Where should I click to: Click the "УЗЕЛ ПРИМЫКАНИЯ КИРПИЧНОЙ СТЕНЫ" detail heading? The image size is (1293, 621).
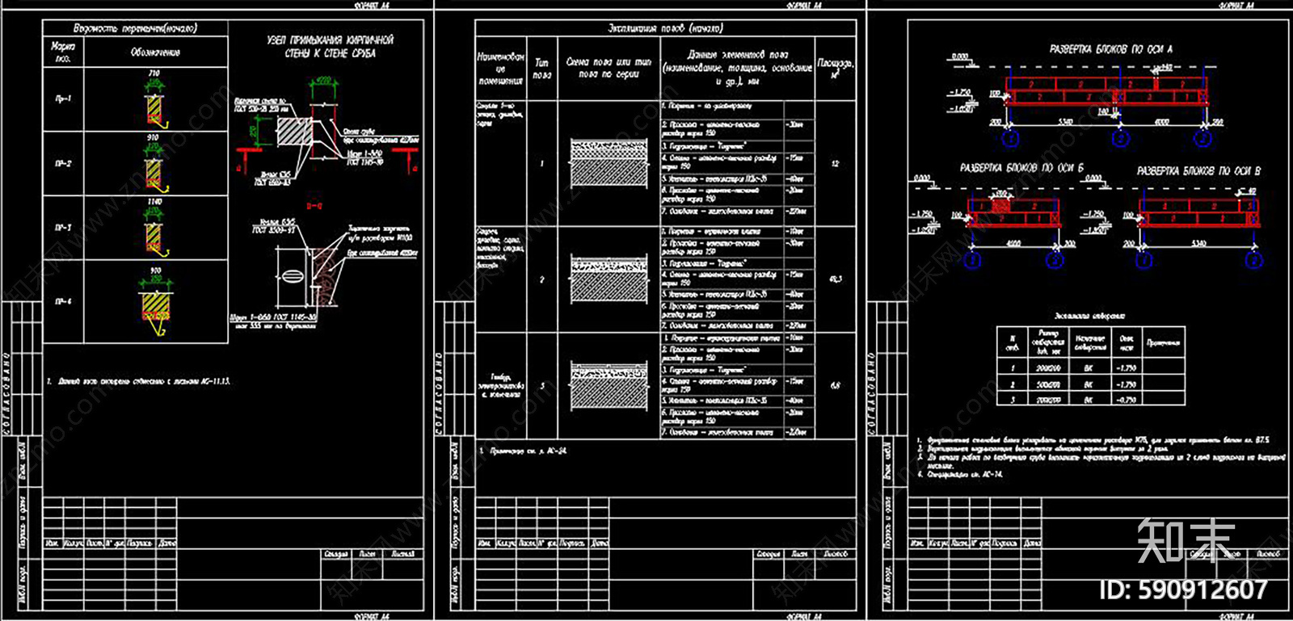point(330,46)
